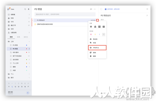156x101 pixels.
Task: Select date 17 in the mini calendar
Action: click(x=28, y=87)
